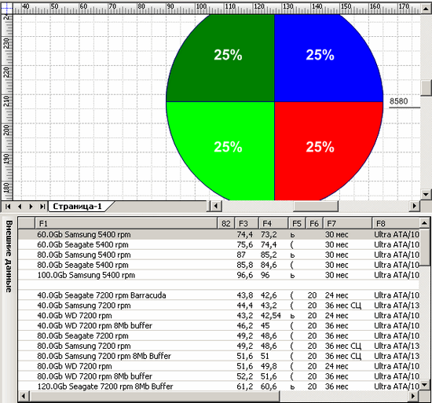Click data table vertical scrollbar thumb
Image resolution: width=432 pixels, height=403 pixels.
pos(425,247)
